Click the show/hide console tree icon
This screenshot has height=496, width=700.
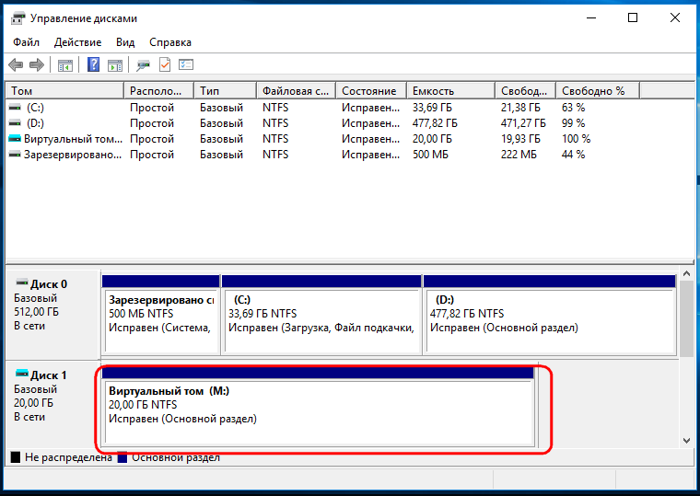click(x=65, y=65)
